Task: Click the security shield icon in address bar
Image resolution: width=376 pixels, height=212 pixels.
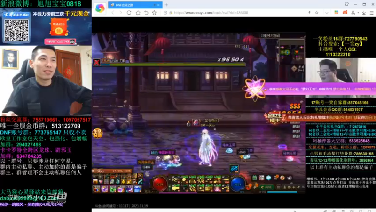Action: (165, 13)
